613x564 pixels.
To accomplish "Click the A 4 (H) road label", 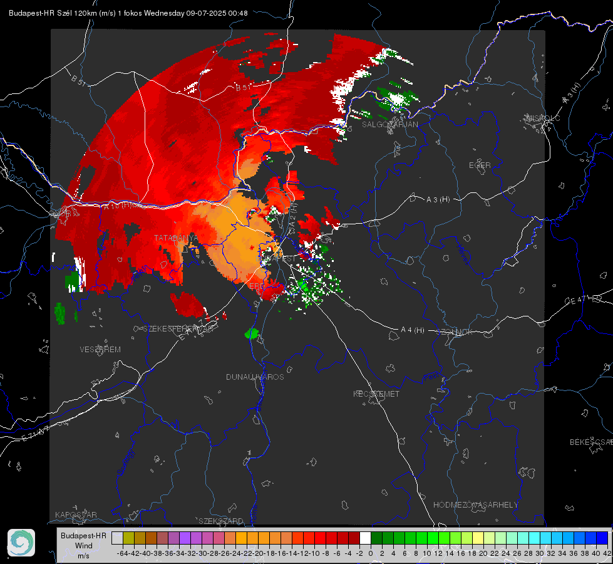I will [413, 330].
